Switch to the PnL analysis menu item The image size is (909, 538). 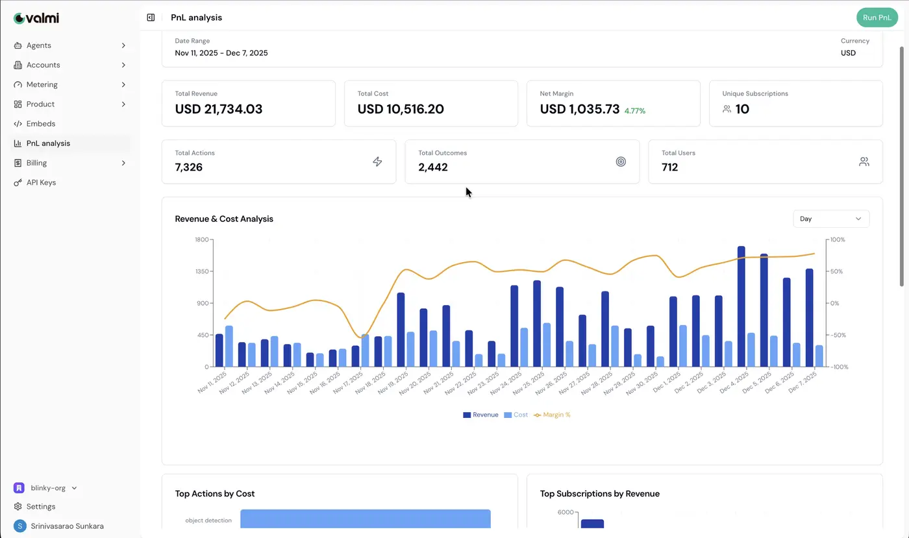[x=48, y=143]
